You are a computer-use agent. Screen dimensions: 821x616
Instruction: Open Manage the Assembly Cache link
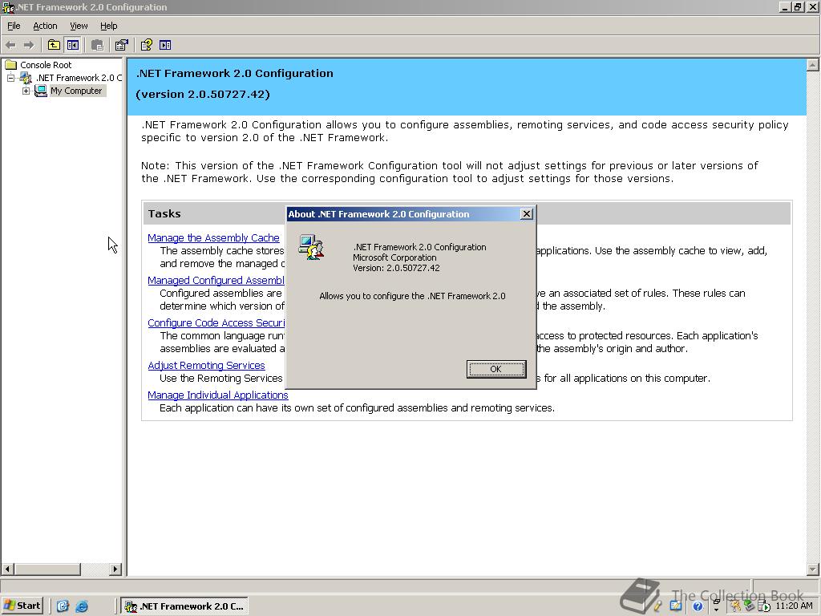(213, 237)
